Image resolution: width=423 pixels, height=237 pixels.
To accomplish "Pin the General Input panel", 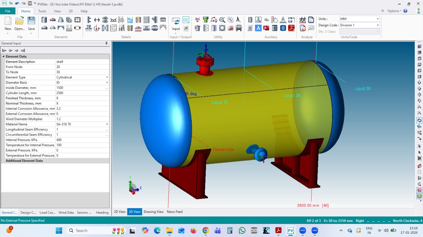I will point(106,43).
